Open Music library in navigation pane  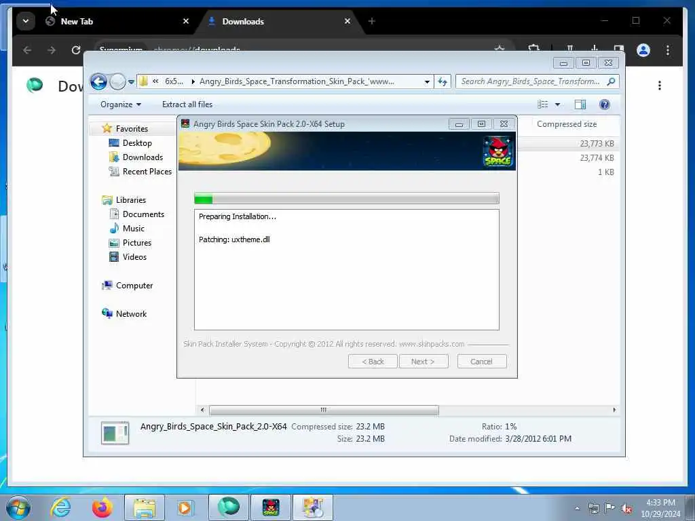tap(134, 229)
